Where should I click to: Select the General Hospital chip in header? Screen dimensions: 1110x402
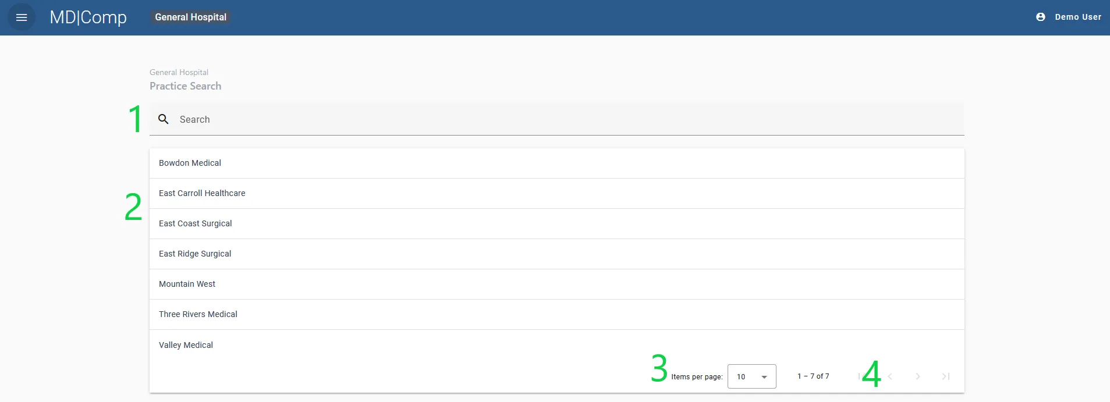pyautogui.click(x=190, y=17)
